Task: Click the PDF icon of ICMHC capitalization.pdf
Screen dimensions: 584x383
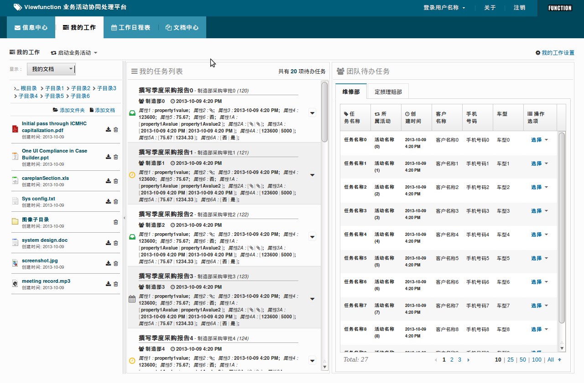Action: click(15, 129)
